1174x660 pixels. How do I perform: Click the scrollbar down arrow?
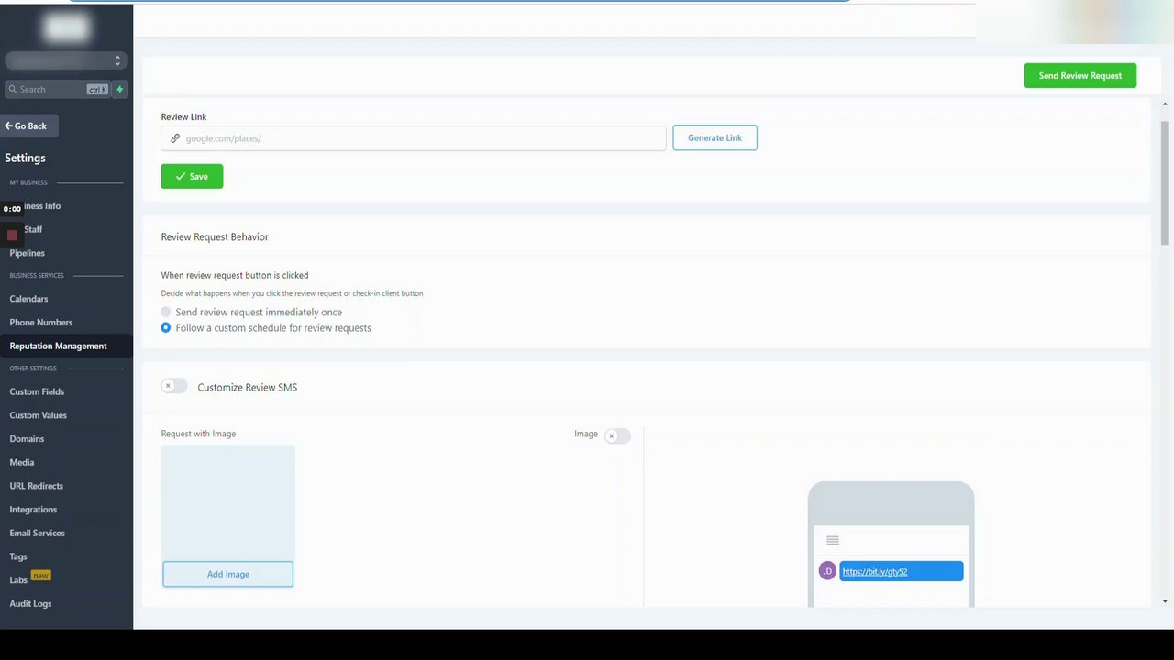(x=1165, y=601)
